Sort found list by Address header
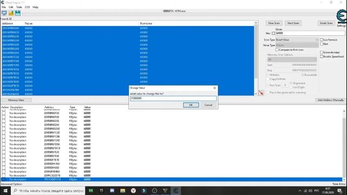This screenshot has width=347, height=195. coord(8,23)
